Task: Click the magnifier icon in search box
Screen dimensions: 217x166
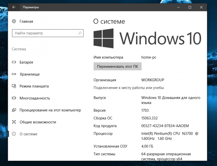Action: 80,33
